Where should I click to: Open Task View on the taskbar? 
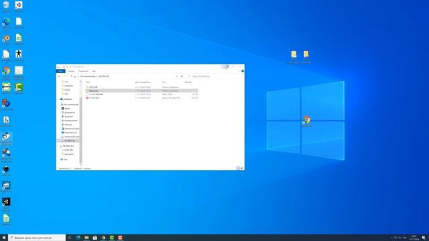click(70, 238)
